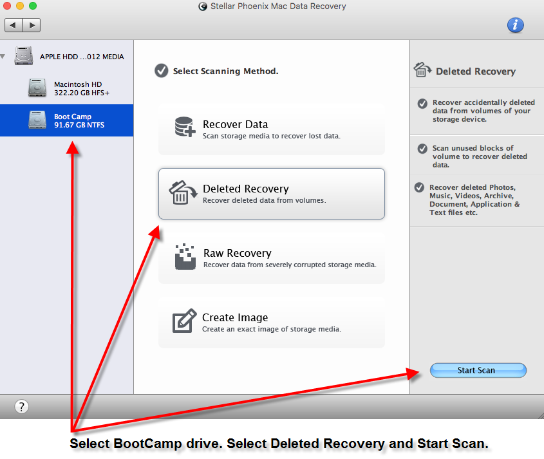This screenshot has height=459, width=544.
Task: Click the Recover Data database icon
Action: 185,127
